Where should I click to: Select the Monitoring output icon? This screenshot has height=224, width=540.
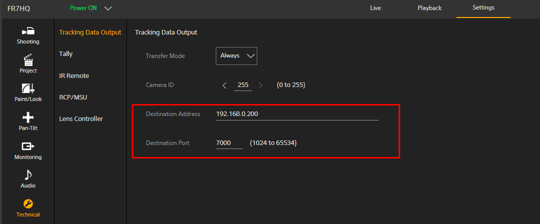28,146
